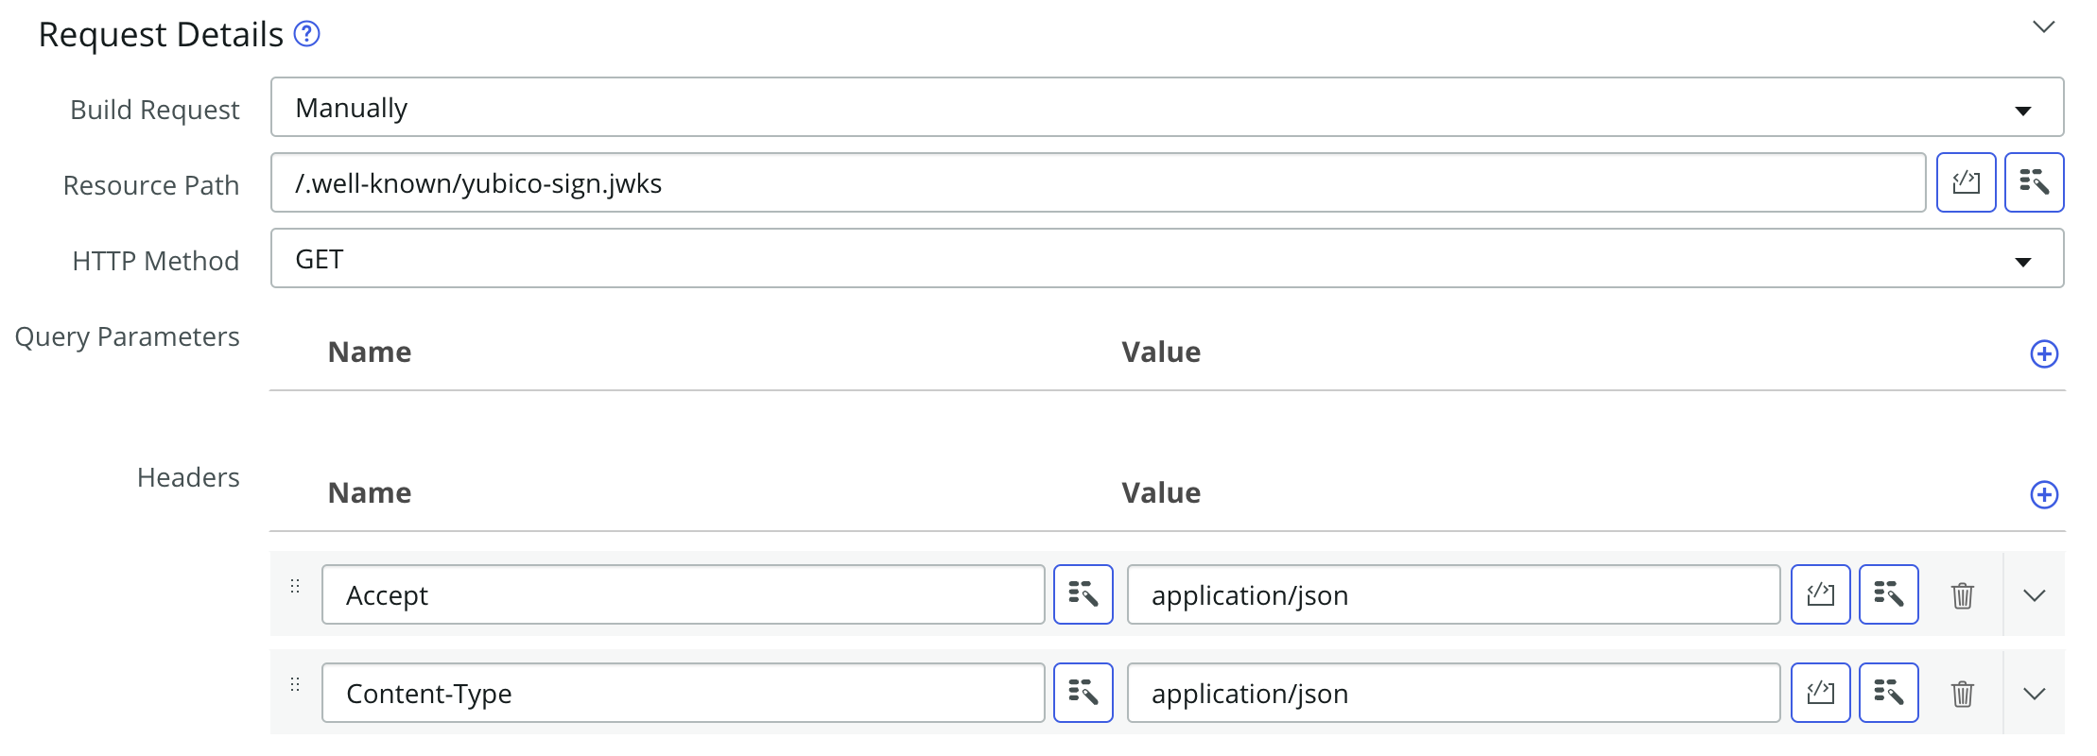Open lookup picker for Content-Type header name
2097x756 pixels.
tap(1083, 693)
